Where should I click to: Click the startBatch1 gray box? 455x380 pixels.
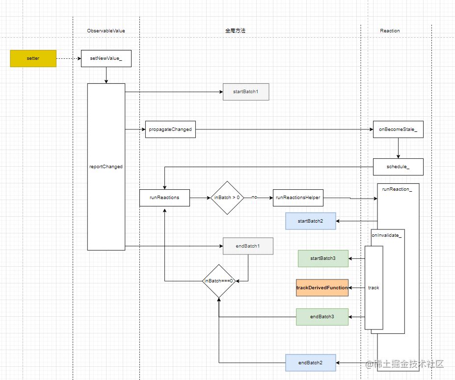pos(246,92)
